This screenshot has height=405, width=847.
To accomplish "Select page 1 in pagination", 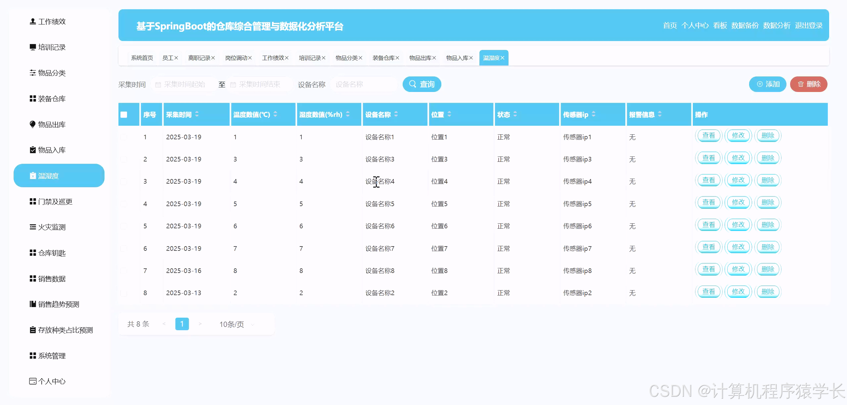I will click(182, 324).
